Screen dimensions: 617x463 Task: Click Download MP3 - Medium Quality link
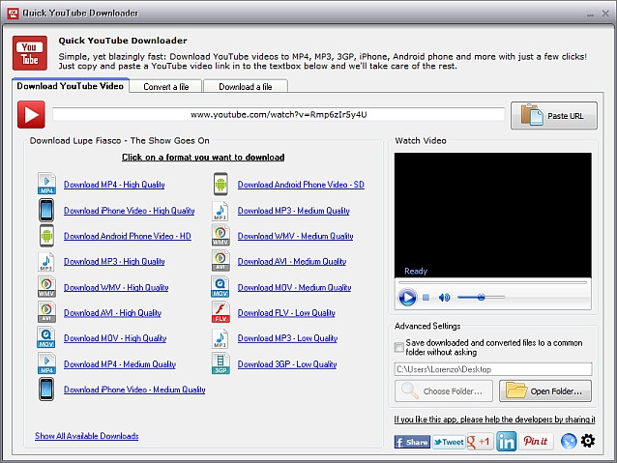click(294, 211)
